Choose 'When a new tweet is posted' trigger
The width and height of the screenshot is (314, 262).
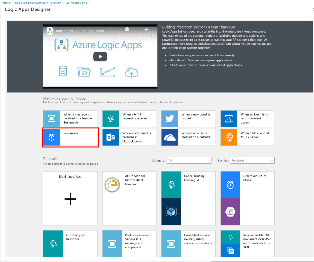[188, 119]
